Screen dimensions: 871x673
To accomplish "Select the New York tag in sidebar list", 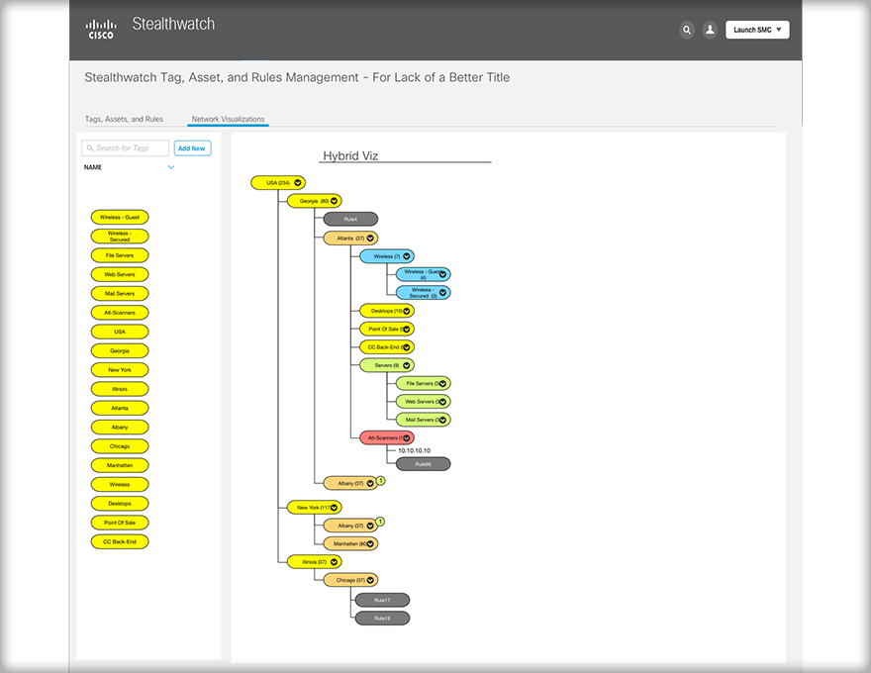I will (120, 370).
